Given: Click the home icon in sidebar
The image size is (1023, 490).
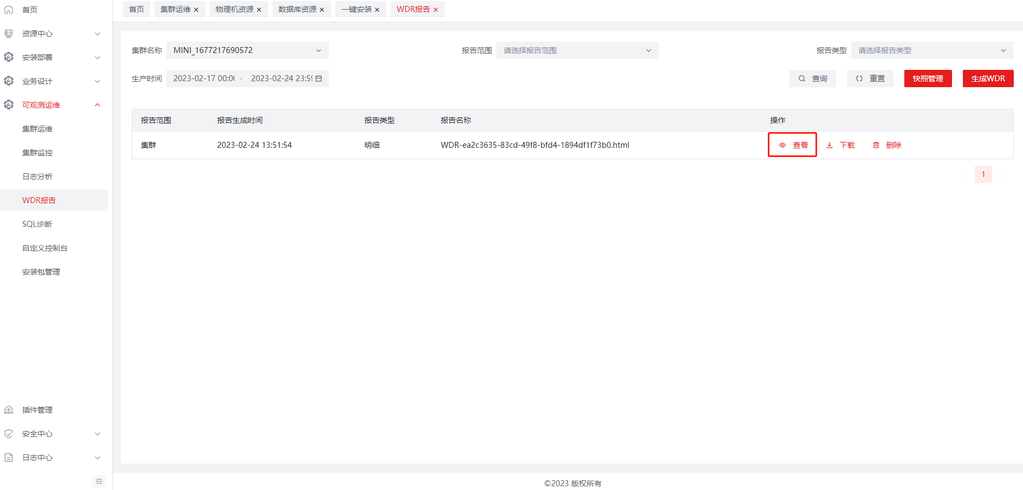Looking at the screenshot, I should (x=9, y=10).
